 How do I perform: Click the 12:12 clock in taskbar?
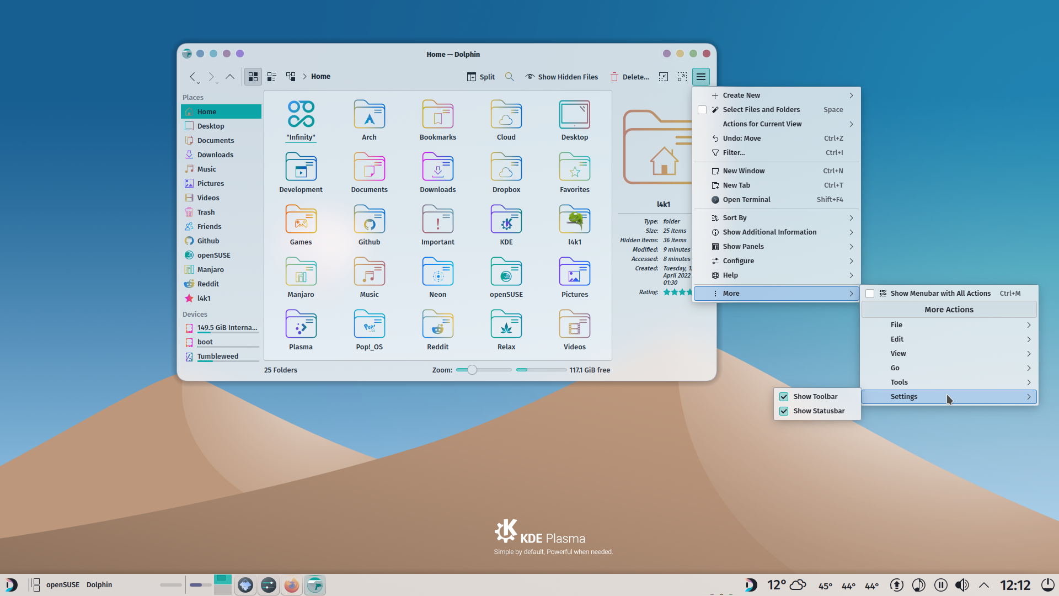pyautogui.click(x=1015, y=585)
